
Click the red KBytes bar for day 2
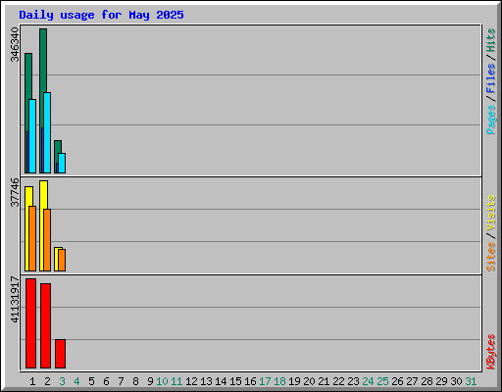click(45, 325)
